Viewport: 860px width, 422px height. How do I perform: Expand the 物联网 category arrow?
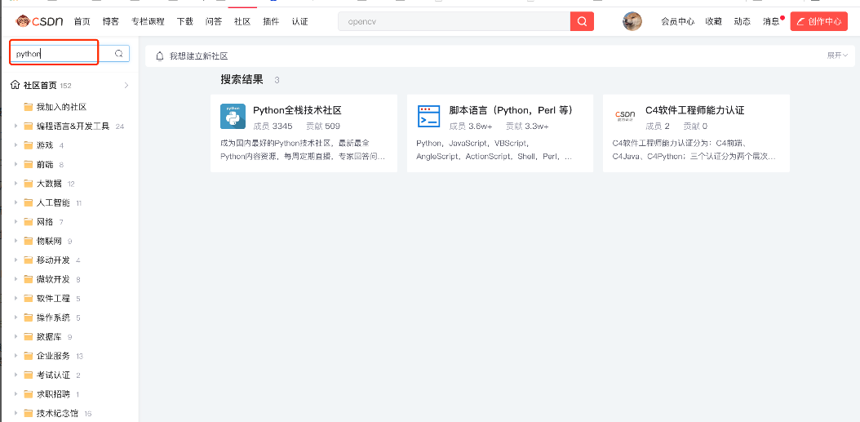pyautogui.click(x=16, y=241)
